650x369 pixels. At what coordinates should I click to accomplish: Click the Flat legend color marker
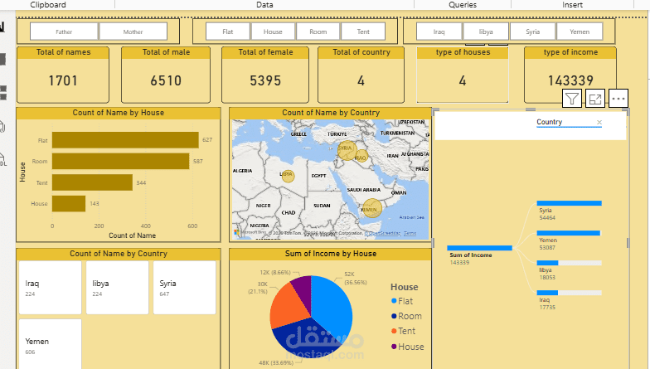[x=394, y=301]
